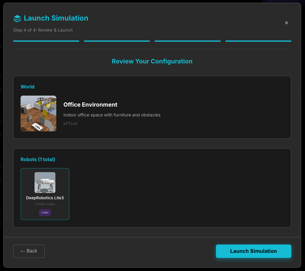The image size is (305, 271).
Task: Click the indoor office space description text
Action: [x=112, y=115]
